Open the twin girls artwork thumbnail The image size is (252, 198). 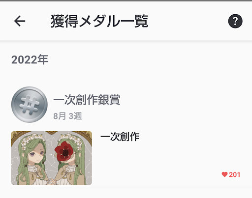coord(52,158)
